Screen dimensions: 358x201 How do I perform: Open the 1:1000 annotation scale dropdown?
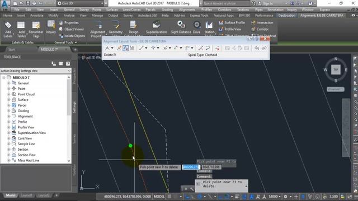click(275, 197)
